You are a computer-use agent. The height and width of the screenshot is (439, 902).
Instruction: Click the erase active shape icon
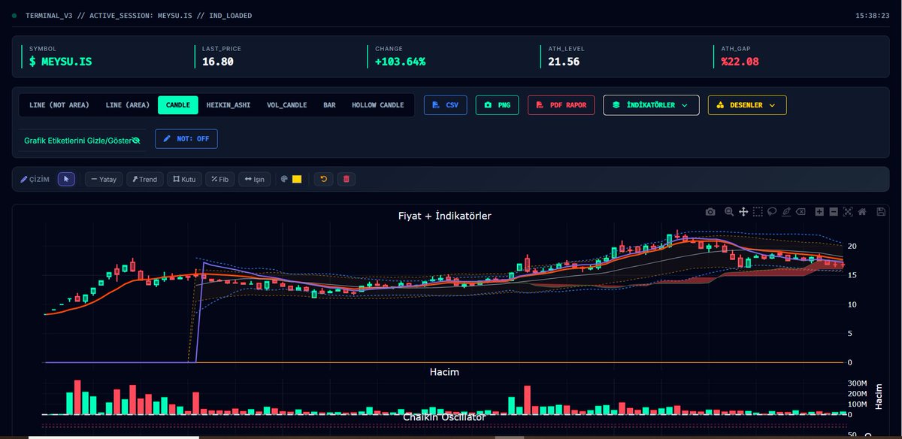point(801,212)
